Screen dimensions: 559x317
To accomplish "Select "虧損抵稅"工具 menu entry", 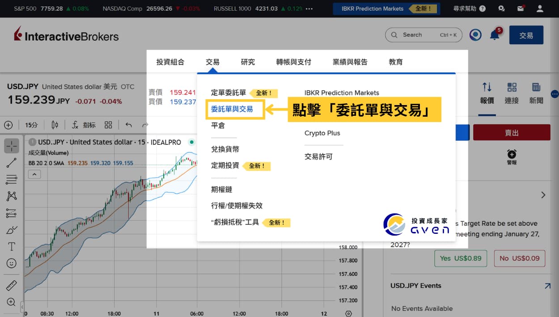I will [x=235, y=222].
